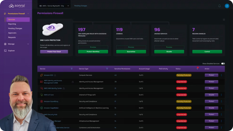The width and height of the screenshot is (233, 131).
Task: Open more options for Amazon GuardDuty row
Action: click(221, 102)
